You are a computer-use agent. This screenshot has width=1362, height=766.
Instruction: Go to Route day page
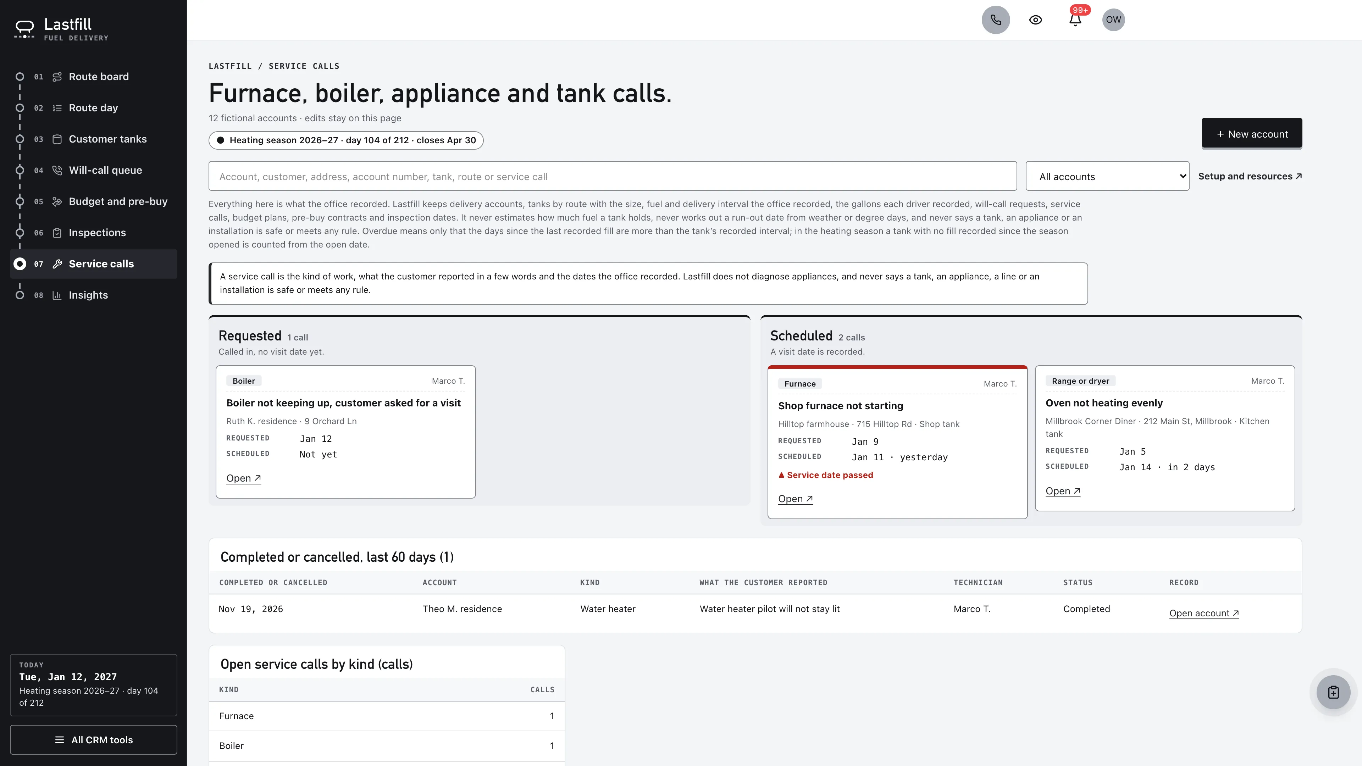point(93,108)
